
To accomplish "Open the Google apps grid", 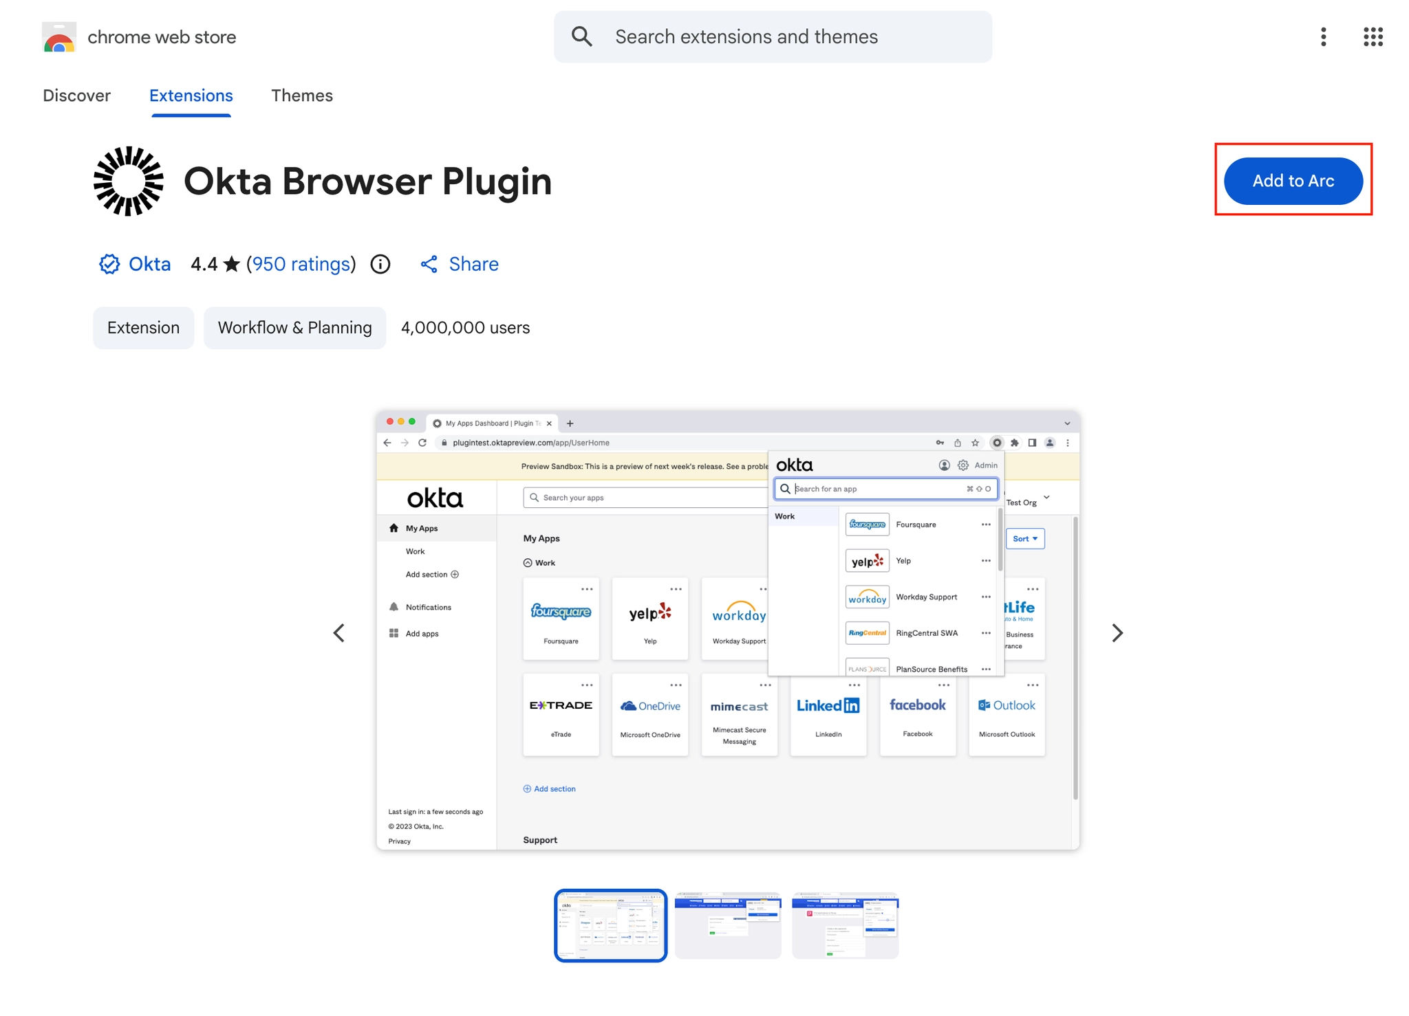I will coord(1373,36).
